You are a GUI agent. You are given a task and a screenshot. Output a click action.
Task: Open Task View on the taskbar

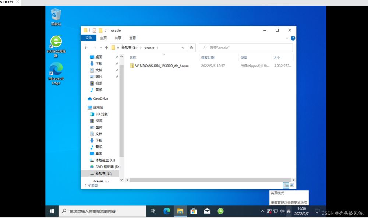pos(153,211)
